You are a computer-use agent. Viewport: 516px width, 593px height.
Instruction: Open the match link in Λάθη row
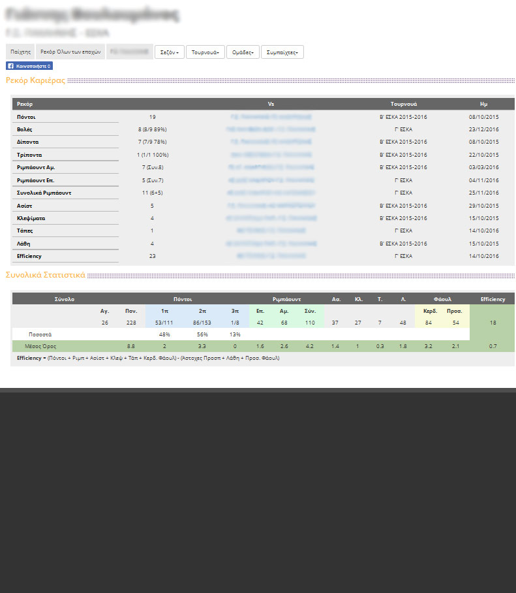coord(271,244)
